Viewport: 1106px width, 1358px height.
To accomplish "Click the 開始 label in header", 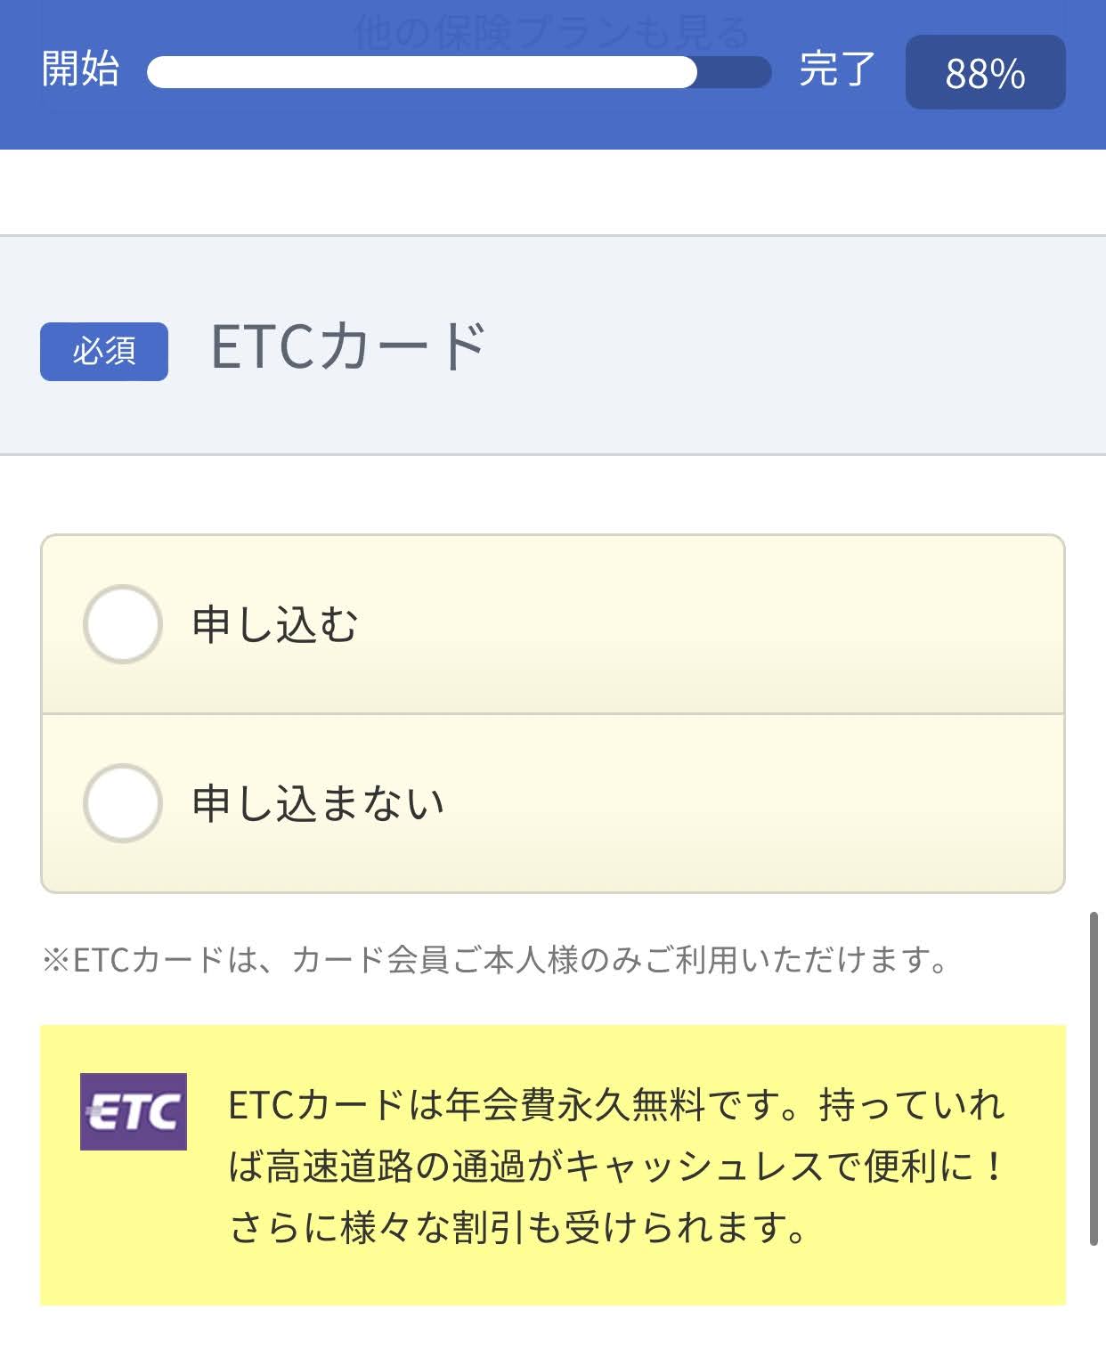I will pyautogui.click(x=80, y=69).
